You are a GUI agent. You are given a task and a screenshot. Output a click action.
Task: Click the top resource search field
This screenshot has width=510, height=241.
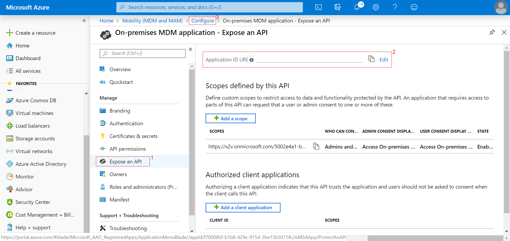209,7
